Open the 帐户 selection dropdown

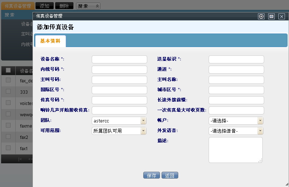coord(260,121)
